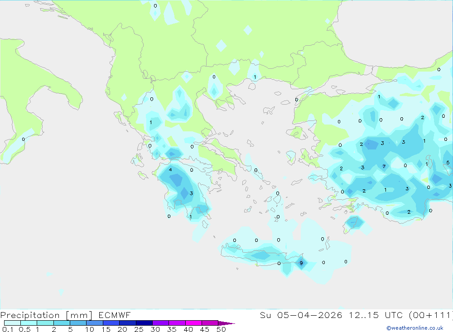The height and width of the screenshot is (332, 453).
Task: Click the 'ECMWF' model label
Action: coord(115,315)
